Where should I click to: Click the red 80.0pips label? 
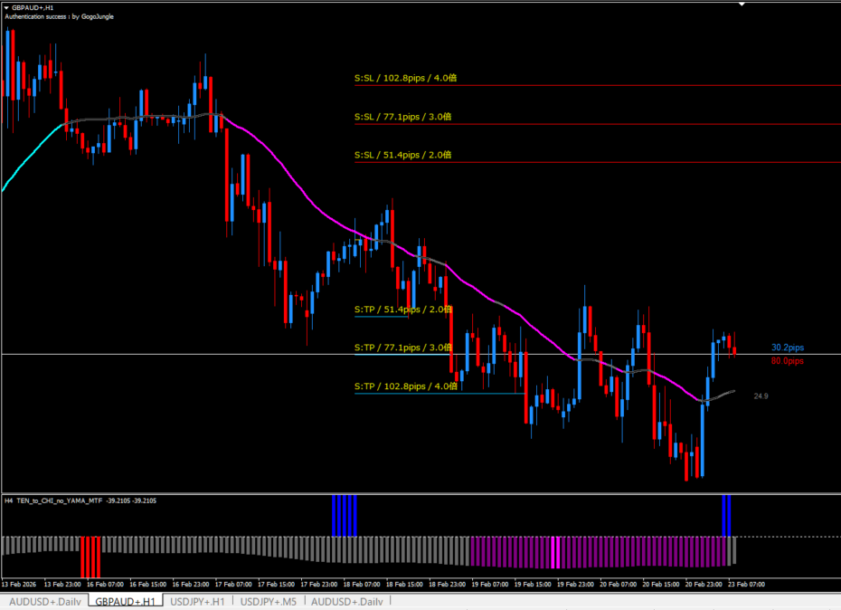787,361
